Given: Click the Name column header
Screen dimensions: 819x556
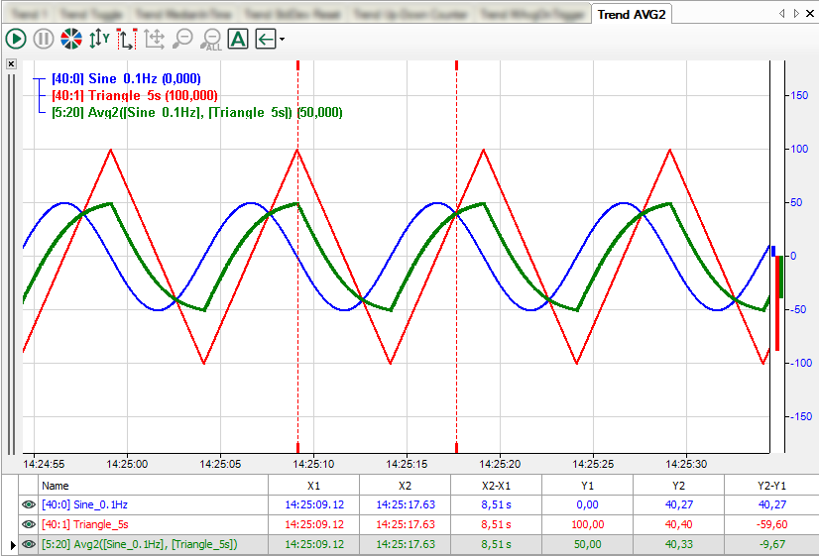Looking at the screenshot, I should pos(56,486).
